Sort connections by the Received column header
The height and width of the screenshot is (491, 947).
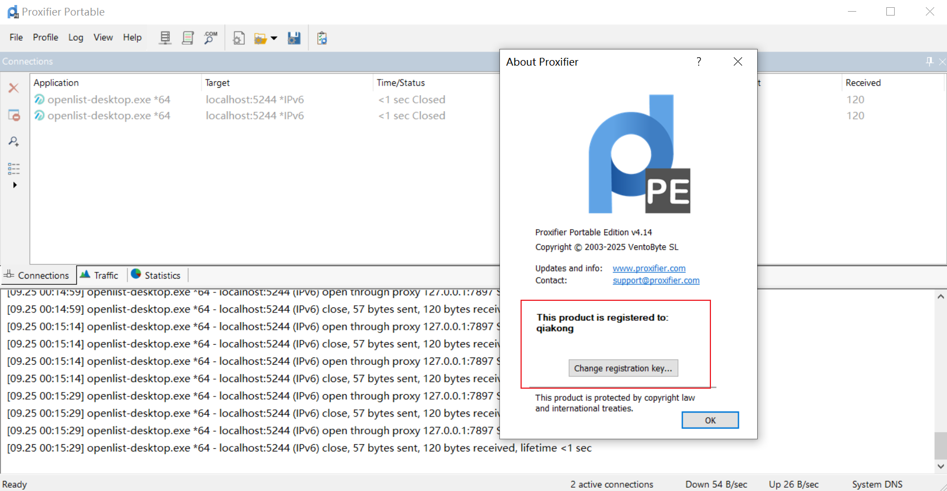(x=892, y=83)
